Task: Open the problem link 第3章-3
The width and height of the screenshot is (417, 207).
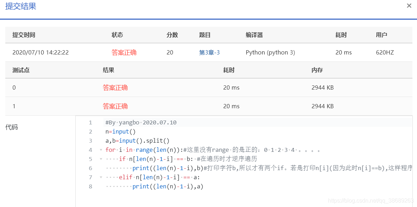Action: pos(209,52)
